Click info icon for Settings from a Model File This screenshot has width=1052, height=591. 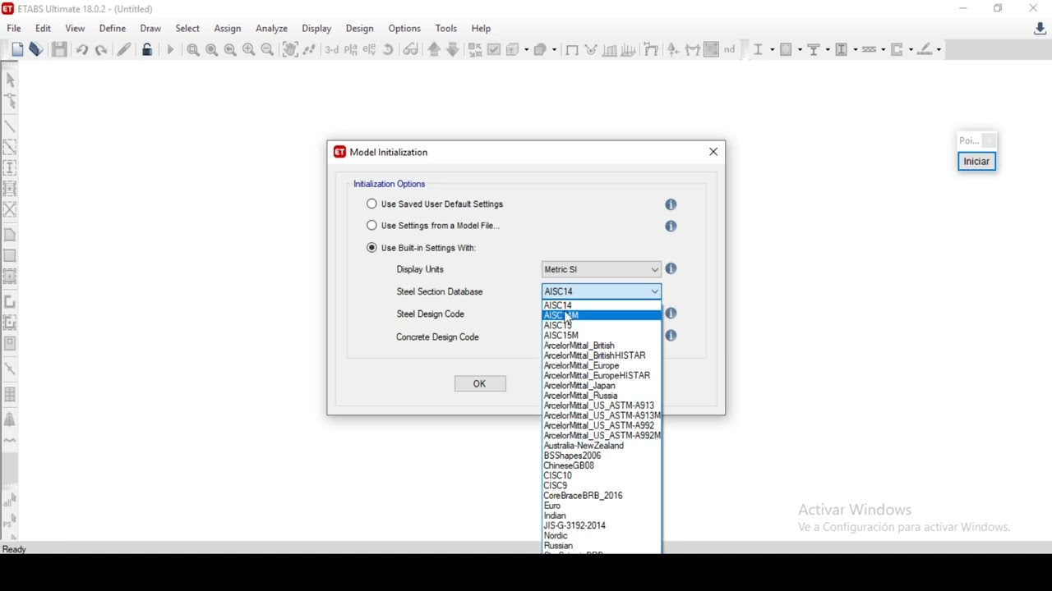tap(671, 226)
